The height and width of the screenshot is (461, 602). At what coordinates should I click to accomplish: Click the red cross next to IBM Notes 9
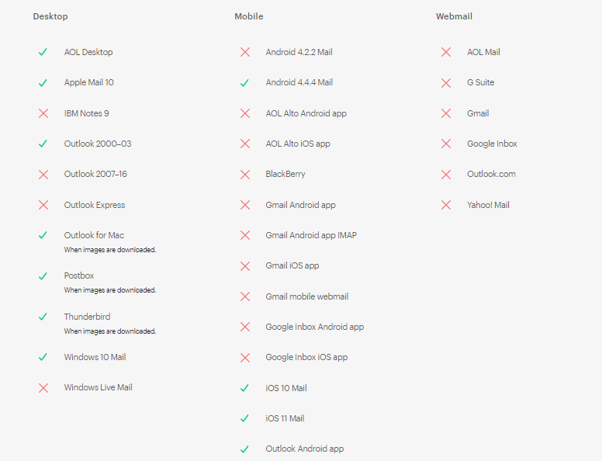[x=43, y=113]
